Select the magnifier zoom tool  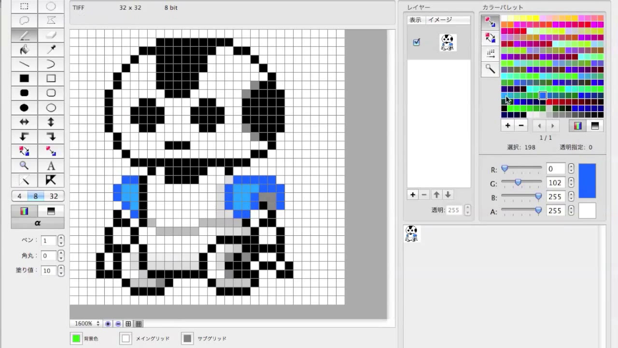24,165
